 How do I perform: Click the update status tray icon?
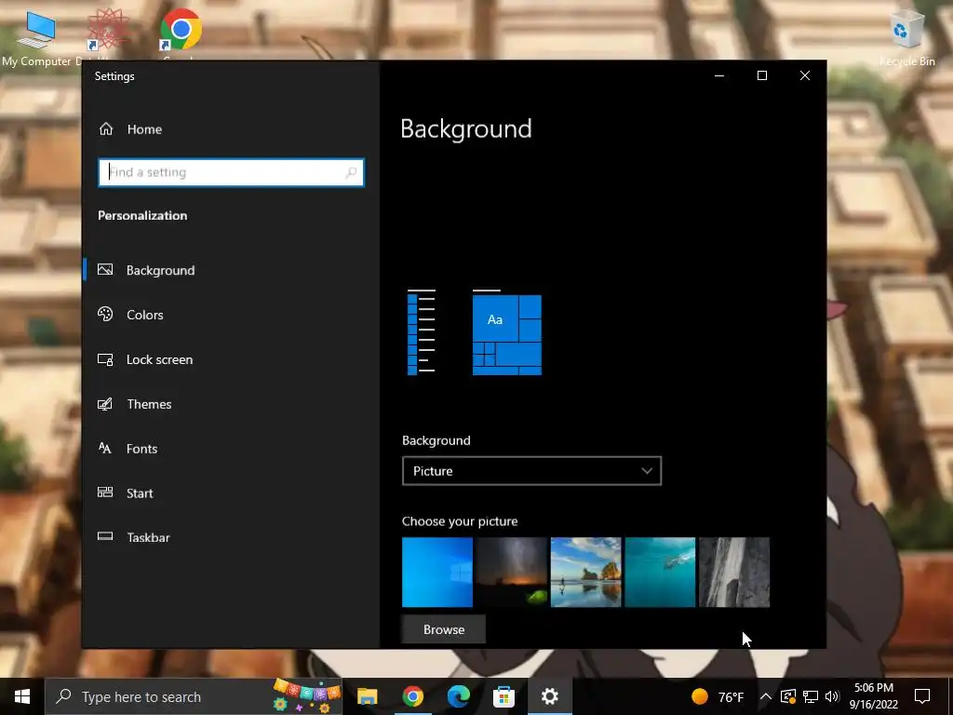coord(788,696)
